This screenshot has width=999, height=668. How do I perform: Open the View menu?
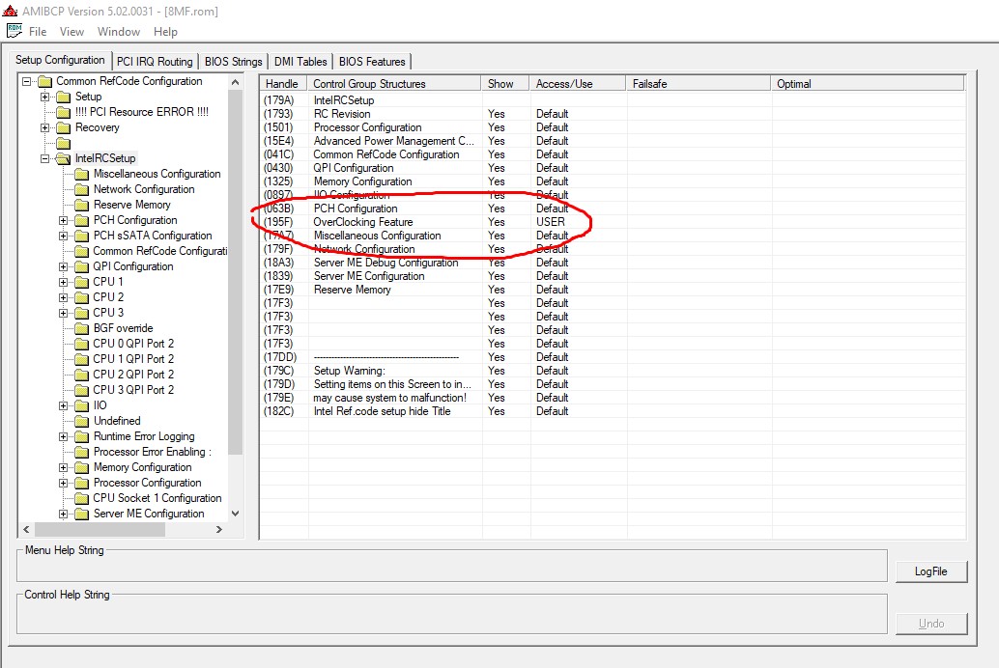71,31
